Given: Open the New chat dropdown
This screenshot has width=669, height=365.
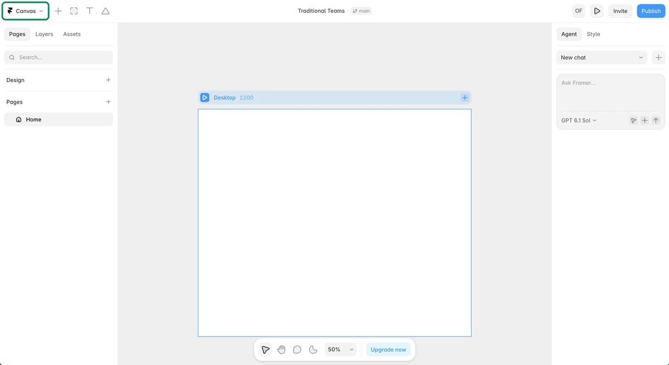Looking at the screenshot, I should point(602,57).
